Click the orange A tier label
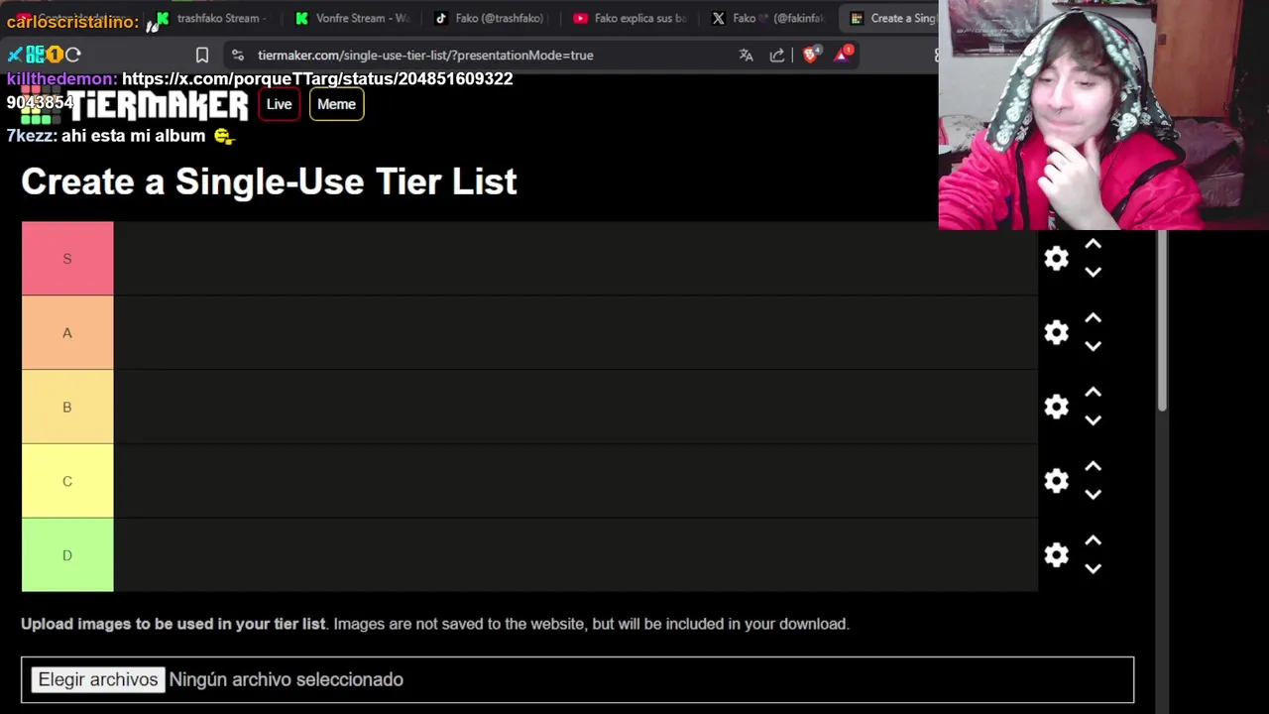 [67, 332]
